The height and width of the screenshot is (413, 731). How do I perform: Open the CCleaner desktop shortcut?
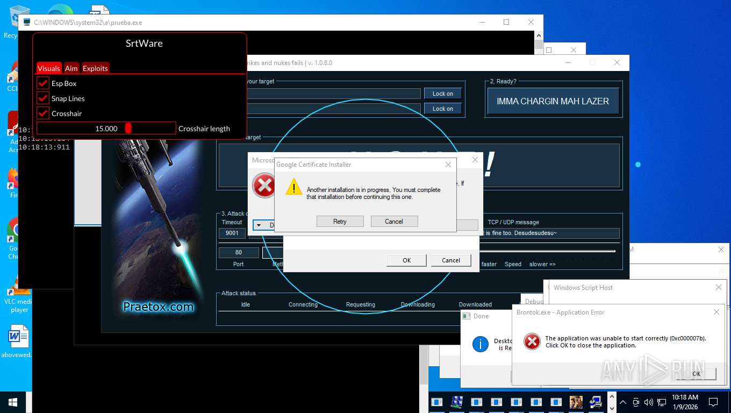tap(13, 75)
